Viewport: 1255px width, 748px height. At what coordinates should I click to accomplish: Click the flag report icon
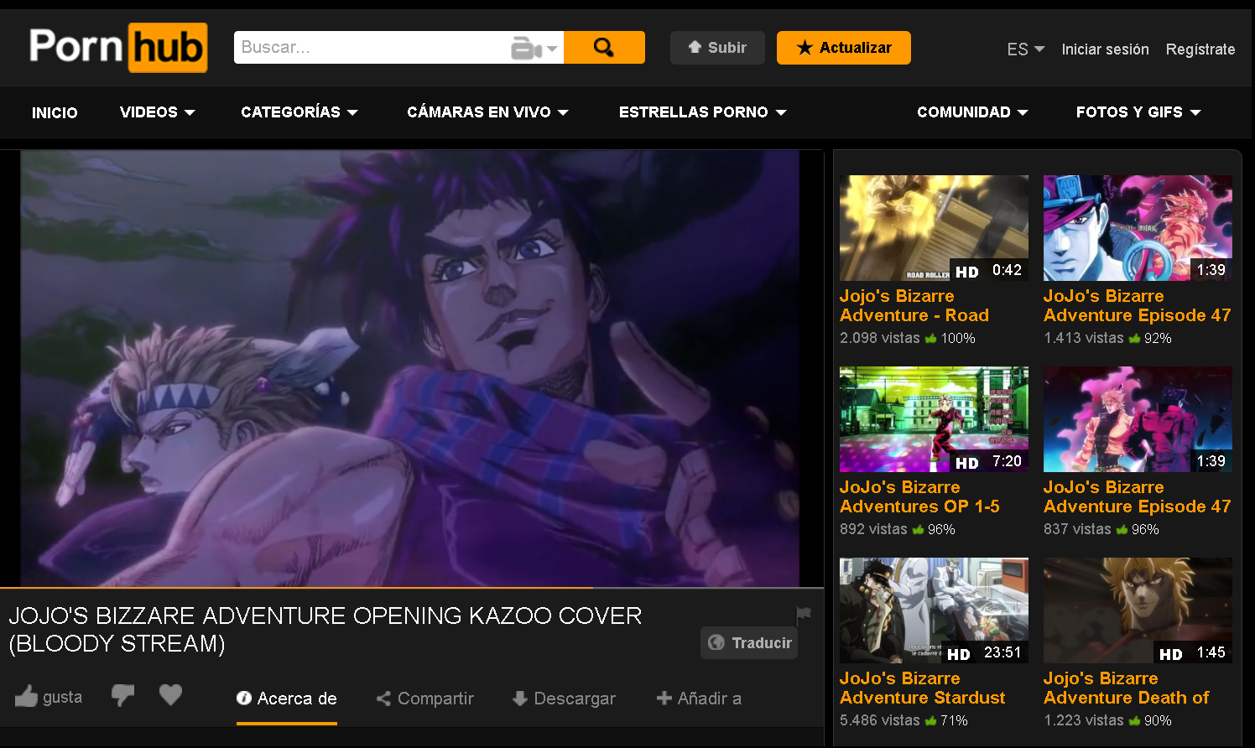(804, 615)
